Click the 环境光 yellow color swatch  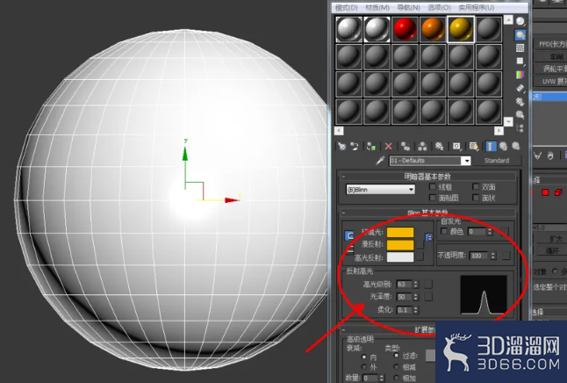point(400,232)
